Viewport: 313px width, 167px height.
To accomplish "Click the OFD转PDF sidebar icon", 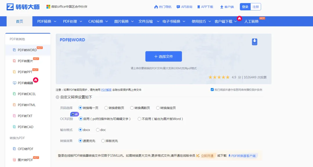I will click(14, 149).
